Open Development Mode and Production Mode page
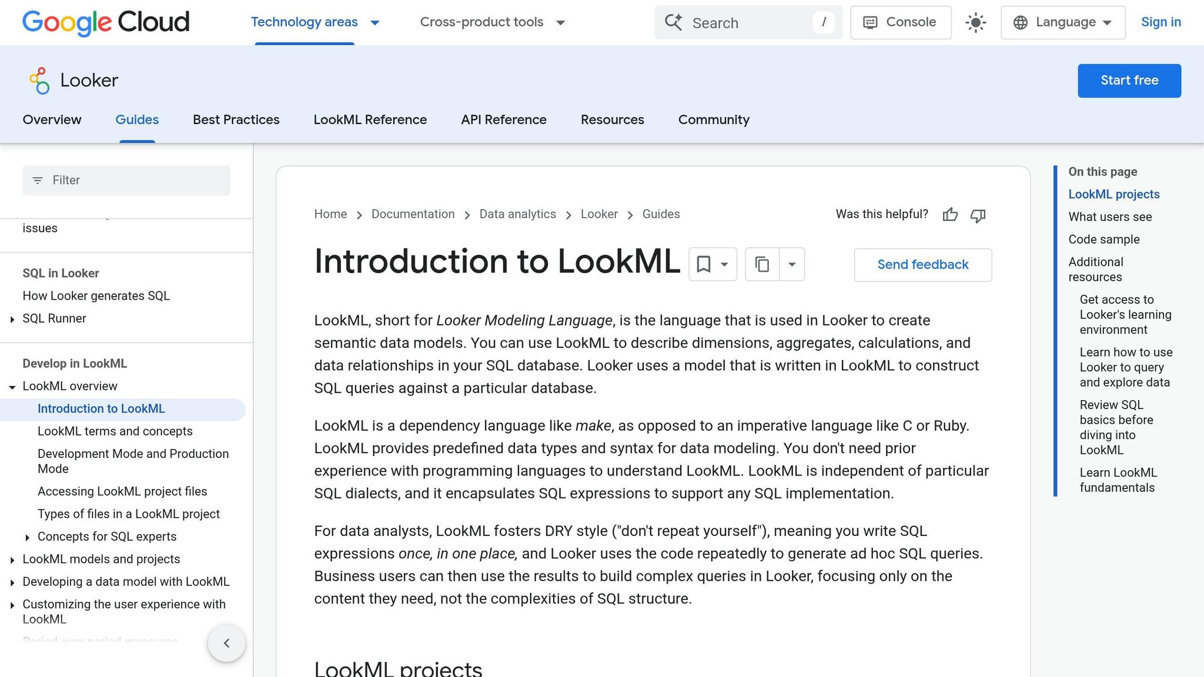The width and height of the screenshot is (1204, 677). click(x=133, y=461)
